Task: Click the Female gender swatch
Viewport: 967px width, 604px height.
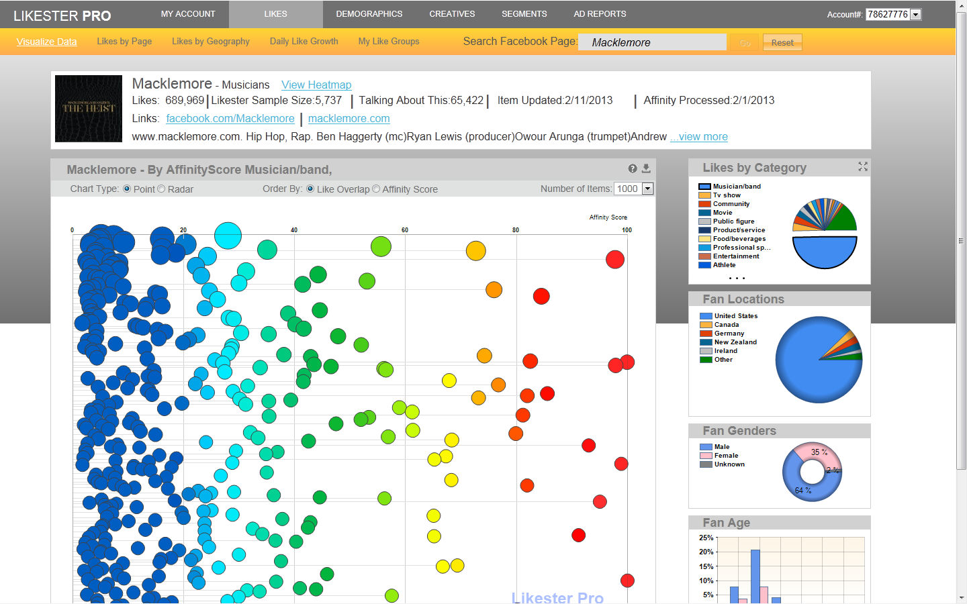Action: coord(706,456)
